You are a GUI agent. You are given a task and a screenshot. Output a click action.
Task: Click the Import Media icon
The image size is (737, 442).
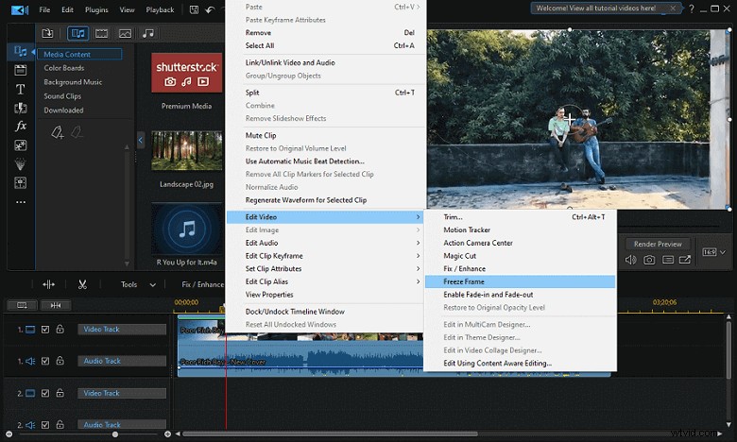[x=47, y=33]
